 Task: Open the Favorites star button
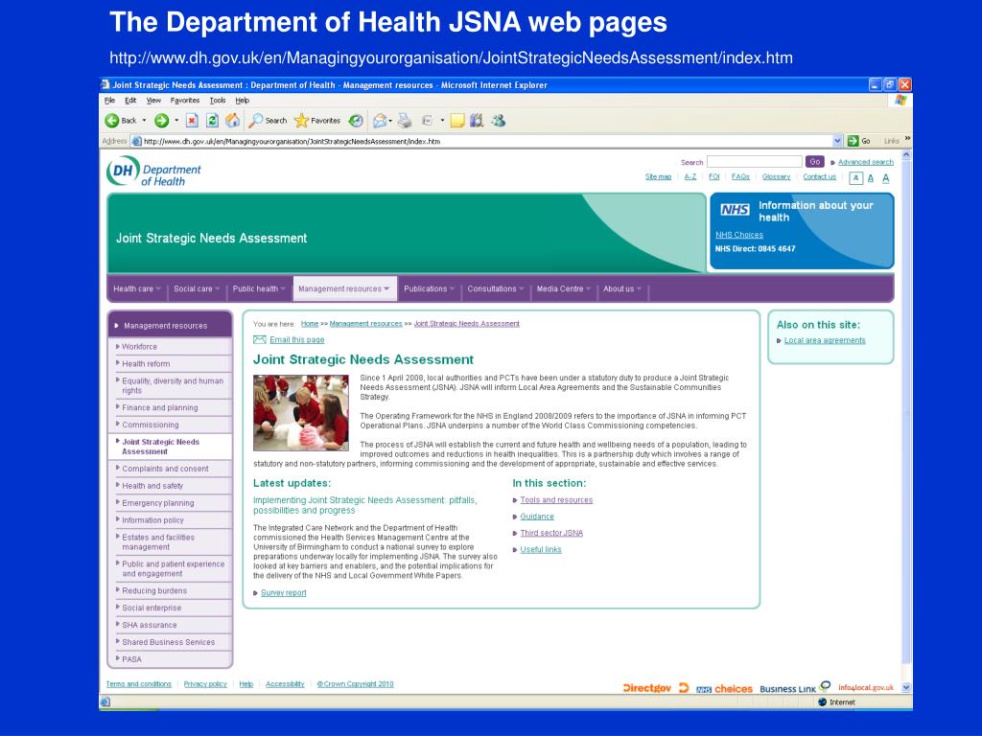(x=317, y=120)
